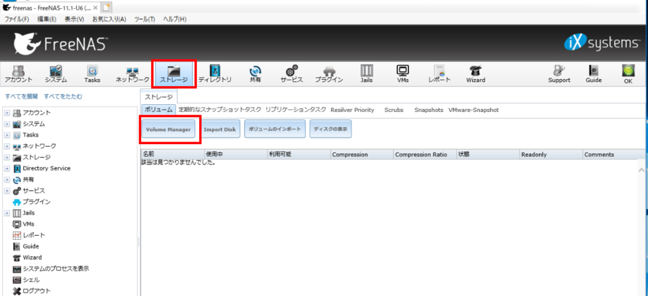Expand the アカウント tree node
This screenshot has width=648, height=296.
7,113
